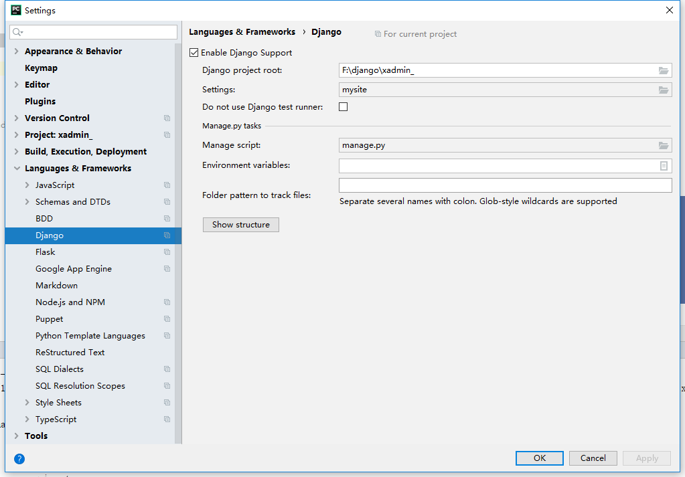685x477 pixels.
Task: Select Node.js and NPM item
Action: click(70, 302)
